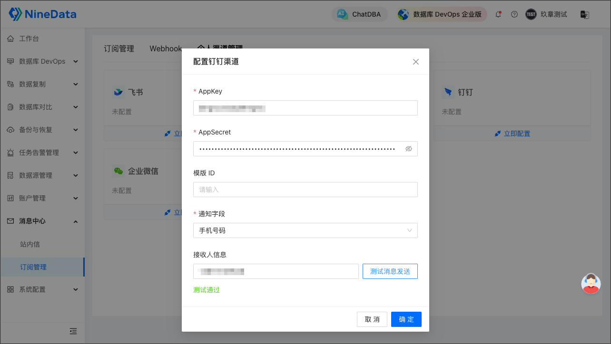Screen dimensions: 611x344
Task: Expand 账户管理 menu chevron
Action: click(75, 198)
